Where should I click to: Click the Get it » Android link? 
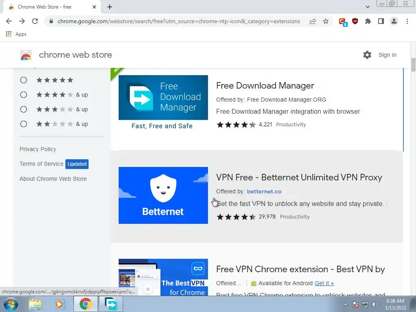(324, 283)
